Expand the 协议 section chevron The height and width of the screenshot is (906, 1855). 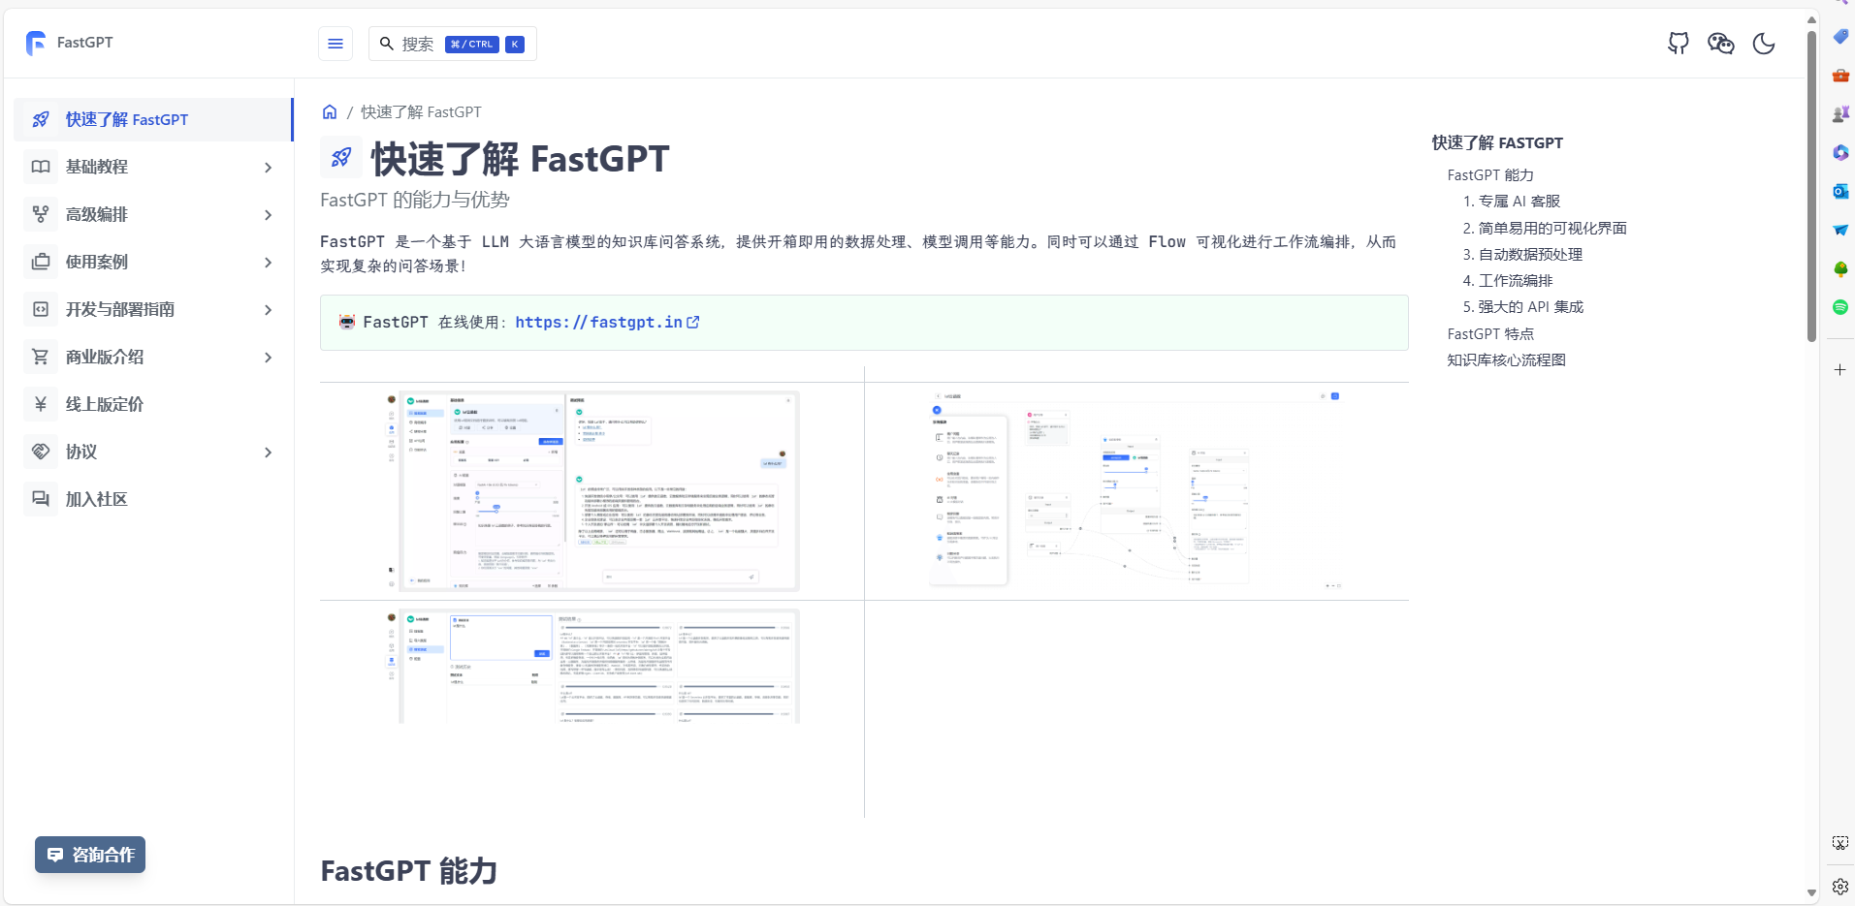269,453
